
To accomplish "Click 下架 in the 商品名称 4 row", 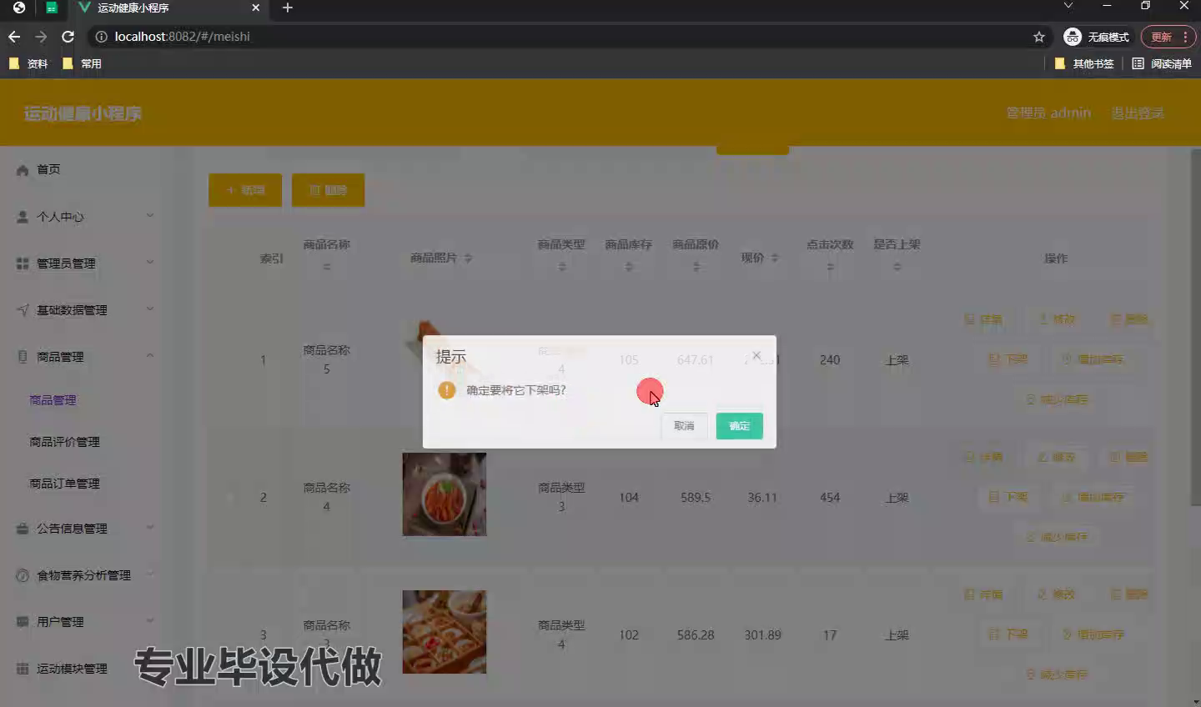I will coord(1008,497).
